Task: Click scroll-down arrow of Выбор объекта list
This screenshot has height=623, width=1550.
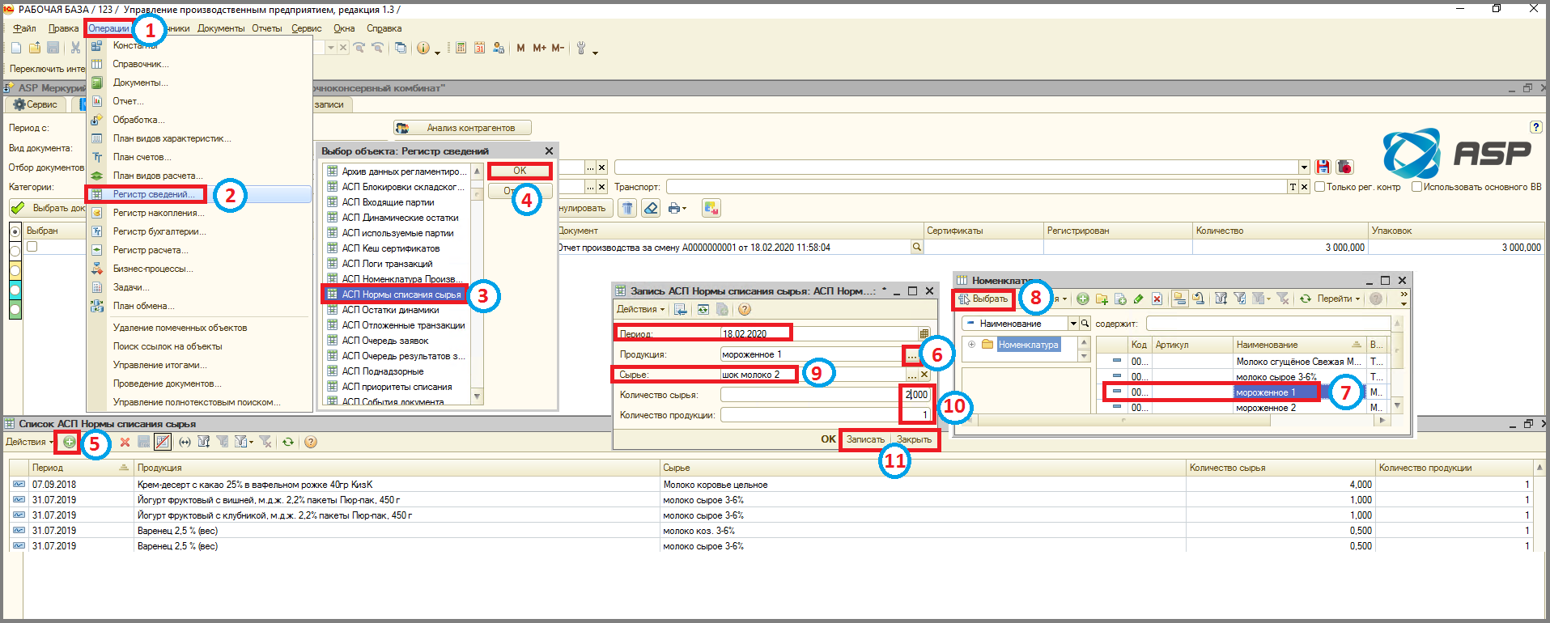Action: (477, 396)
